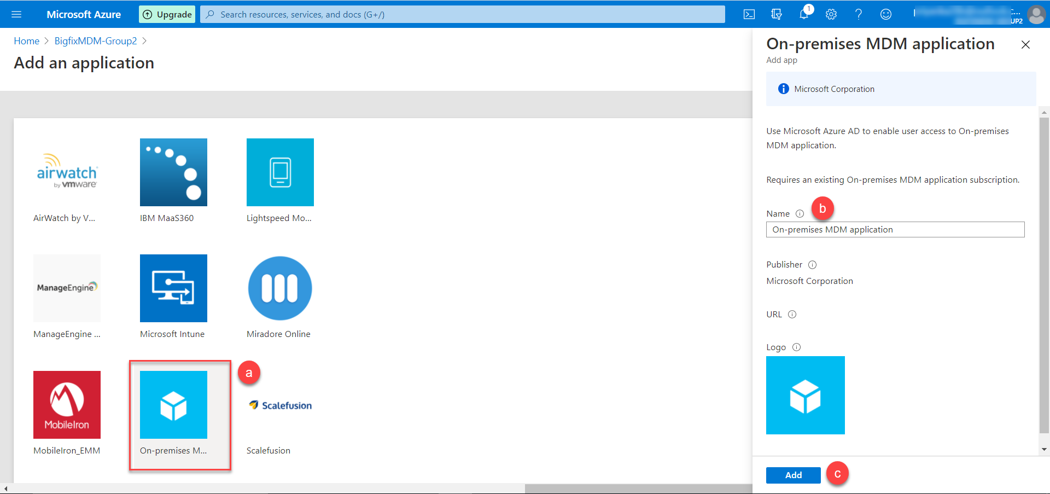Focus the top search resources box
The height and width of the screenshot is (494, 1050).
[x=463, y=14]
